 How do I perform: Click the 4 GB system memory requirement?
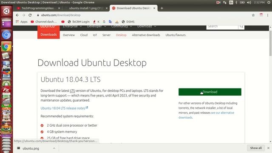(62, 132)
